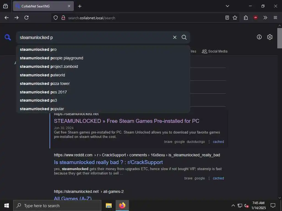Go forward with browser forward arrow

(16, 18)
